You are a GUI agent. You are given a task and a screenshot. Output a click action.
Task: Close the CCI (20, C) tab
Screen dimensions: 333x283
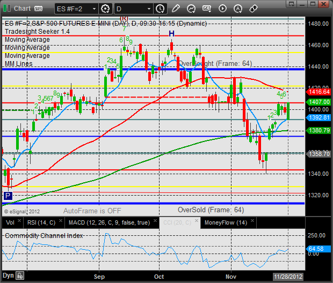click(197, 220)
